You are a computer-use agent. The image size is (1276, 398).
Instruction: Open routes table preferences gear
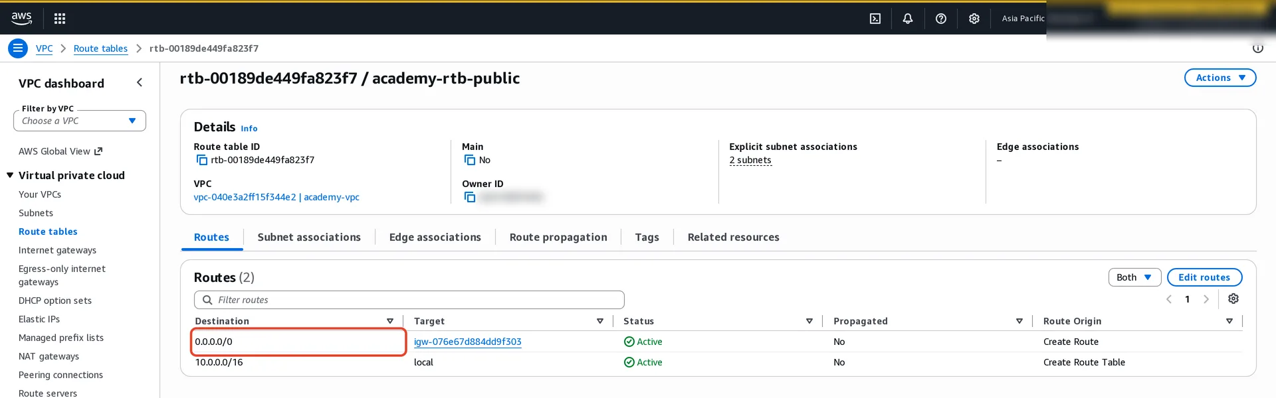point(1233,298)
